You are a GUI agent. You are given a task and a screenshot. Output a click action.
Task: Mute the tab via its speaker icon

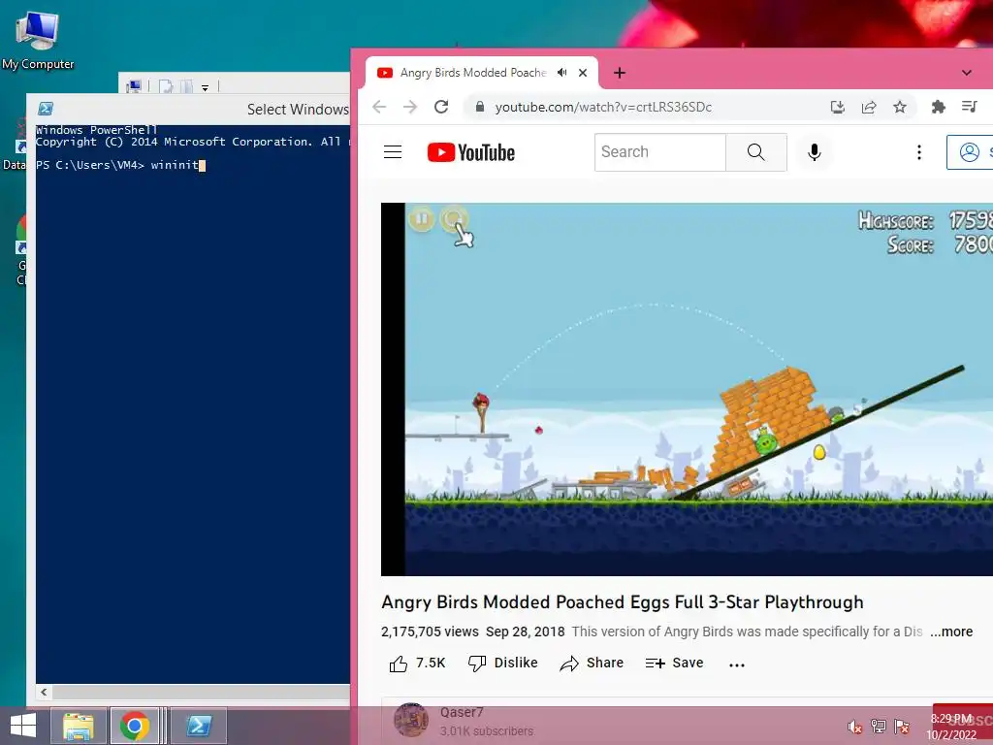[561, 73]
